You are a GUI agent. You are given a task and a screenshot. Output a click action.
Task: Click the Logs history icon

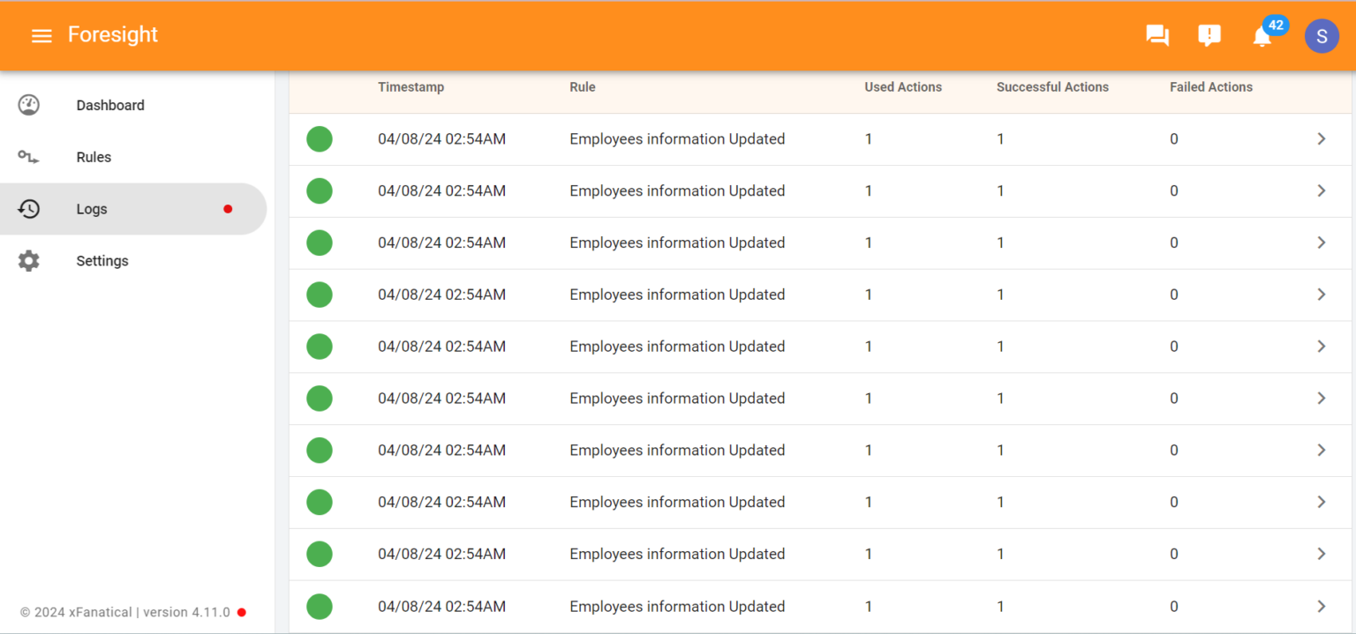[28, 209]
